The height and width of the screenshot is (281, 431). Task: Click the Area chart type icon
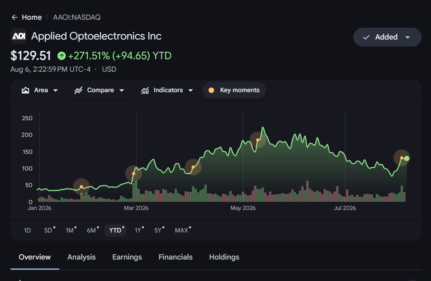[x=25, y=90]
